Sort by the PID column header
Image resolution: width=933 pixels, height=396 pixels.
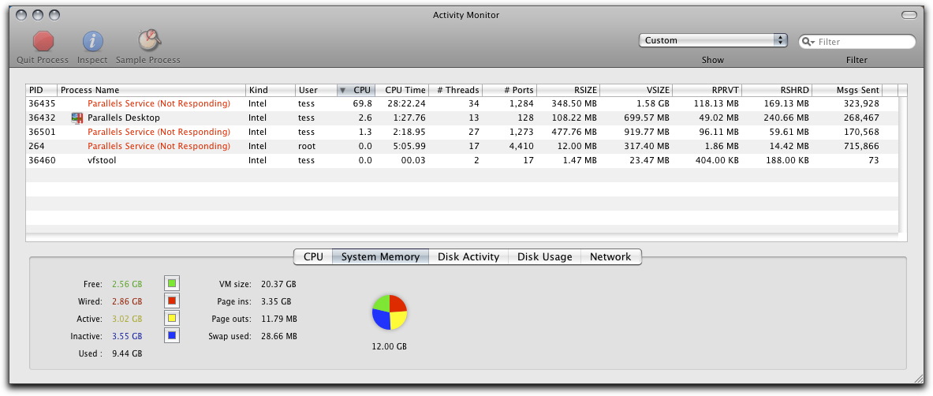pos(42,90)
